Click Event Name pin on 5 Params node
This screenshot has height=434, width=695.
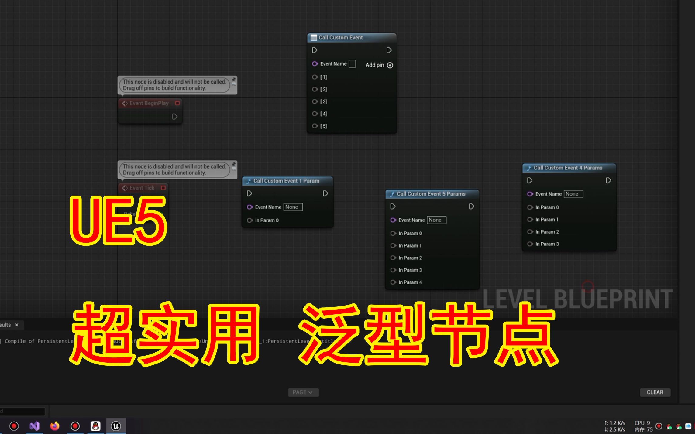click(x=393, y=220)
